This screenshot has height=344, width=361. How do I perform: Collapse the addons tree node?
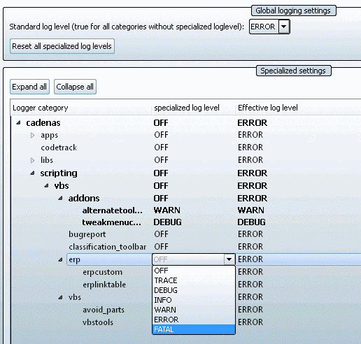coord(61,199)
